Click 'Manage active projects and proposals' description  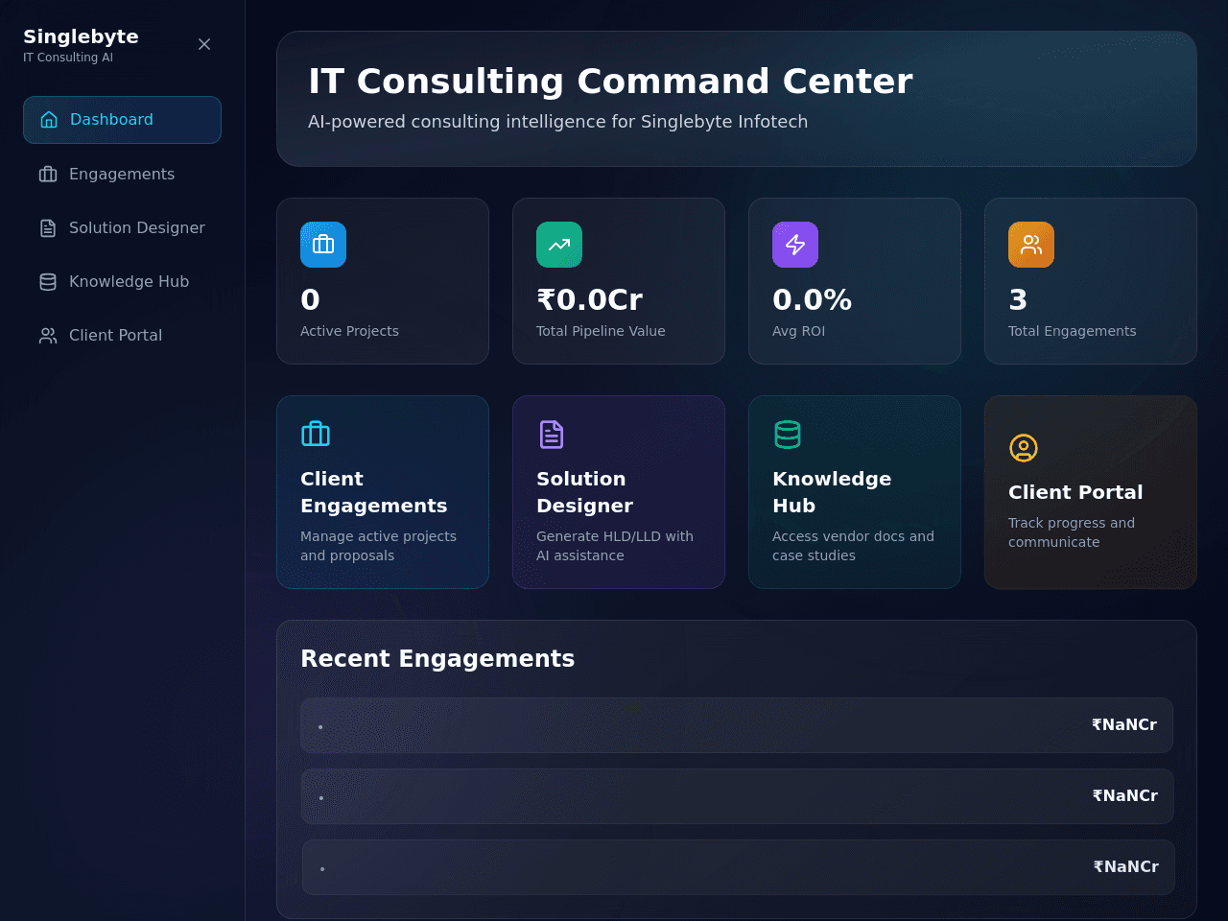[378, 546]
